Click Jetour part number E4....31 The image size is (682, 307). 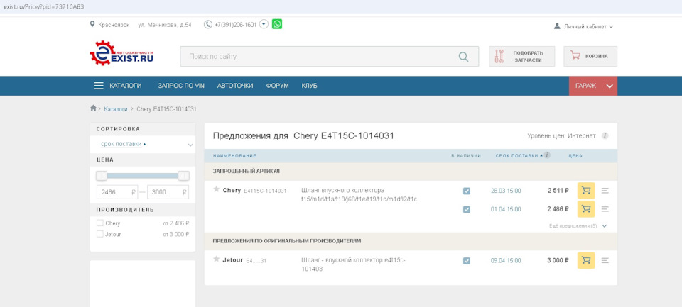pyautogui.click(x=256, y=261)
